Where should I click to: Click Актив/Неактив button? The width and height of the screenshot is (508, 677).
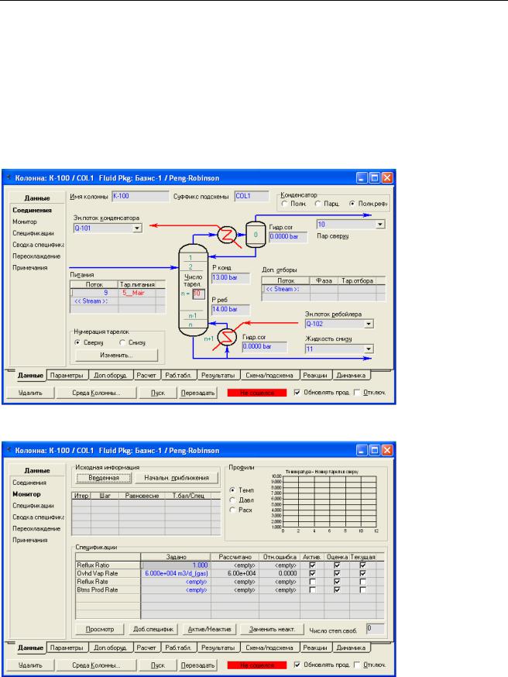(209, 629)
